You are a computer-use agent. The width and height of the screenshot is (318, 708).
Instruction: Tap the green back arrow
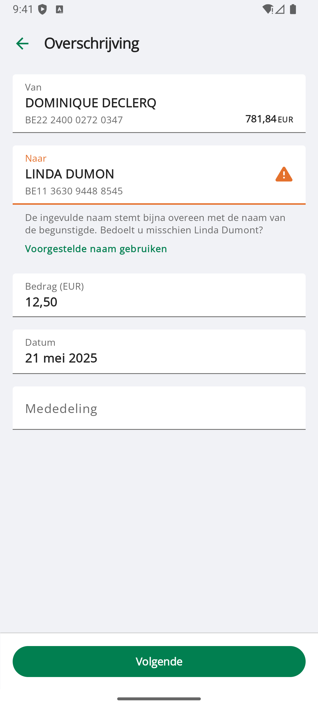click(x=22, y=44)
